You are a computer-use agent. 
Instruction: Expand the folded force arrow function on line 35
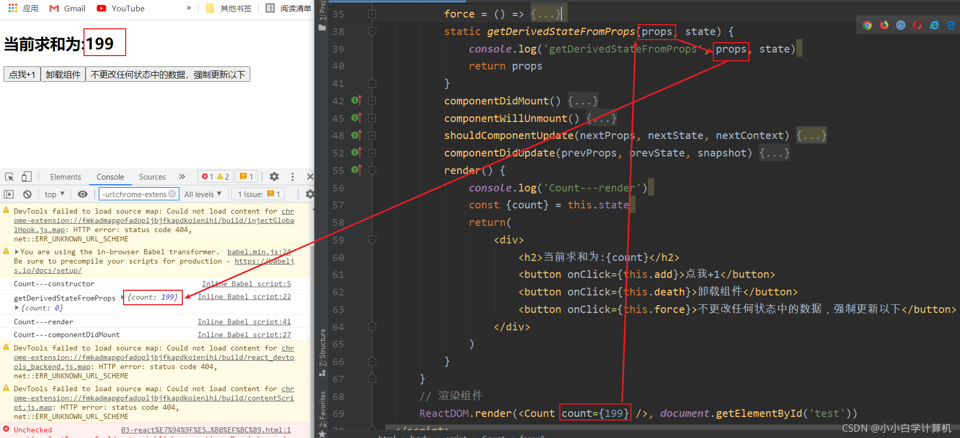372,14
